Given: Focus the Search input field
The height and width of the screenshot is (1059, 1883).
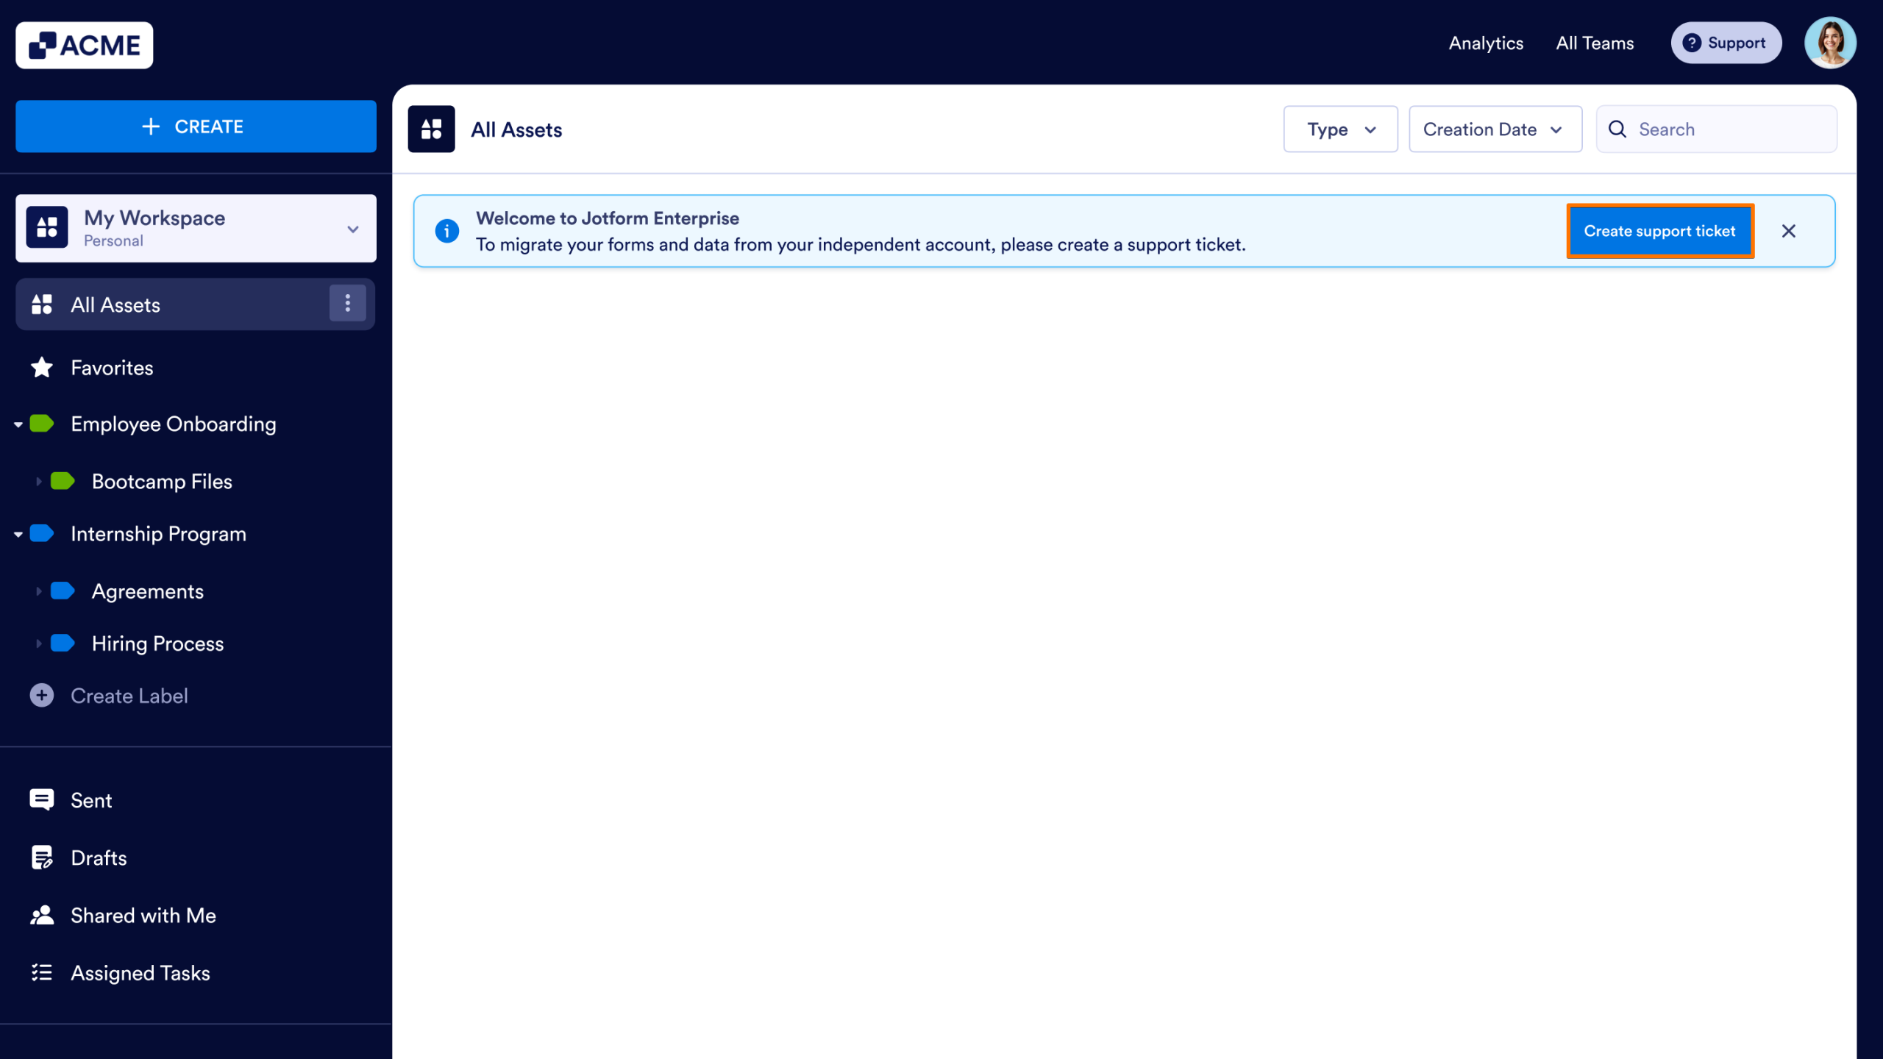Looking at the screenshot, I should pos(1716,129).
